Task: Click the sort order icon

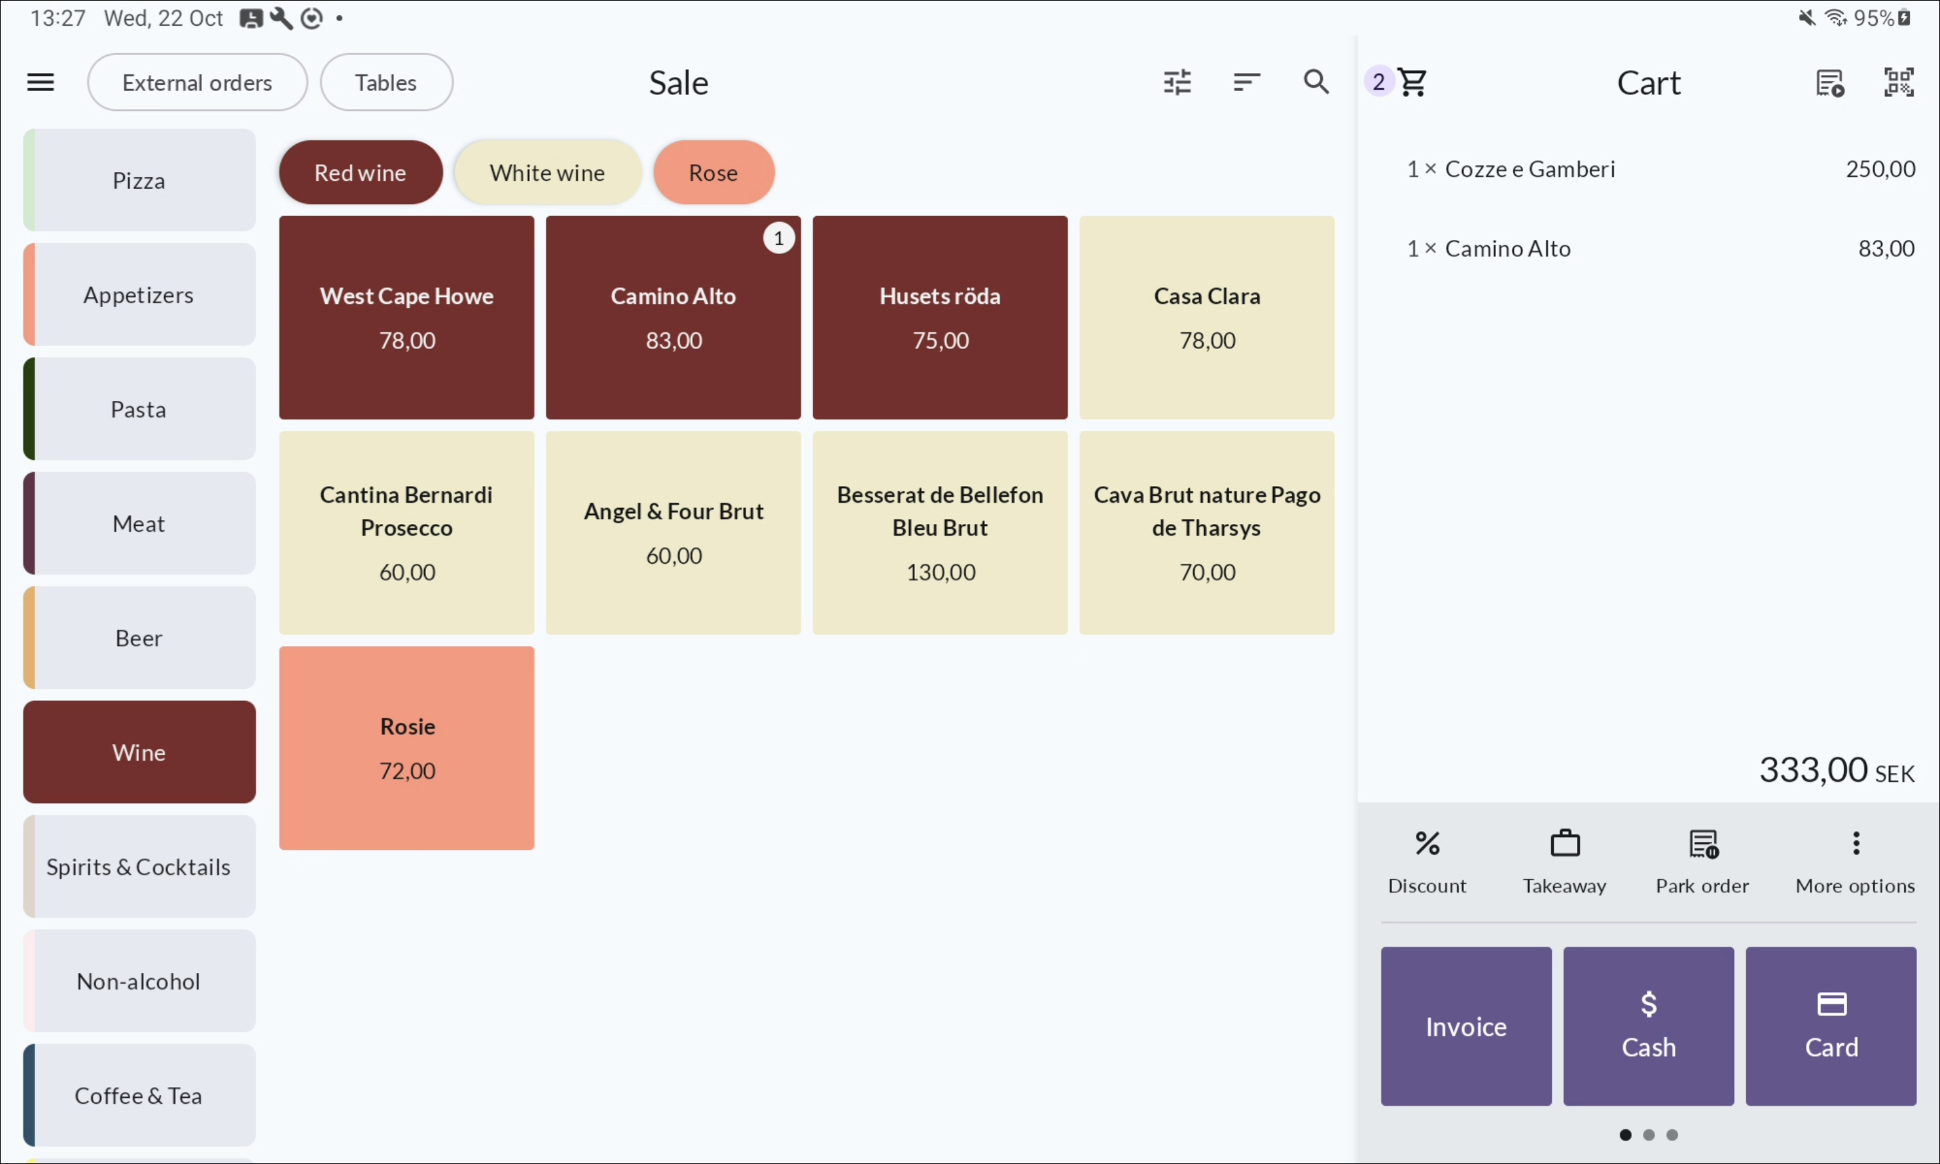Action: (1246, 82)
